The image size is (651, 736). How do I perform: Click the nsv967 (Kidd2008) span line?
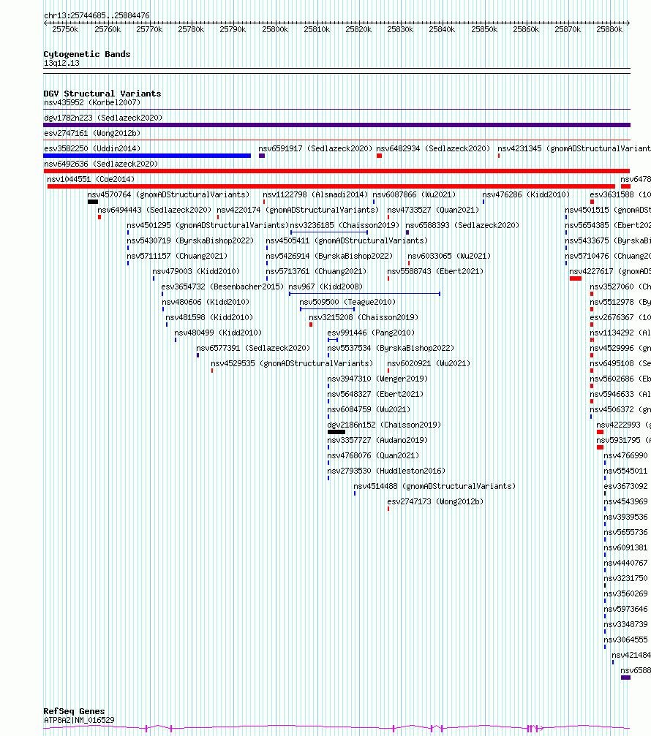point(364,294)
